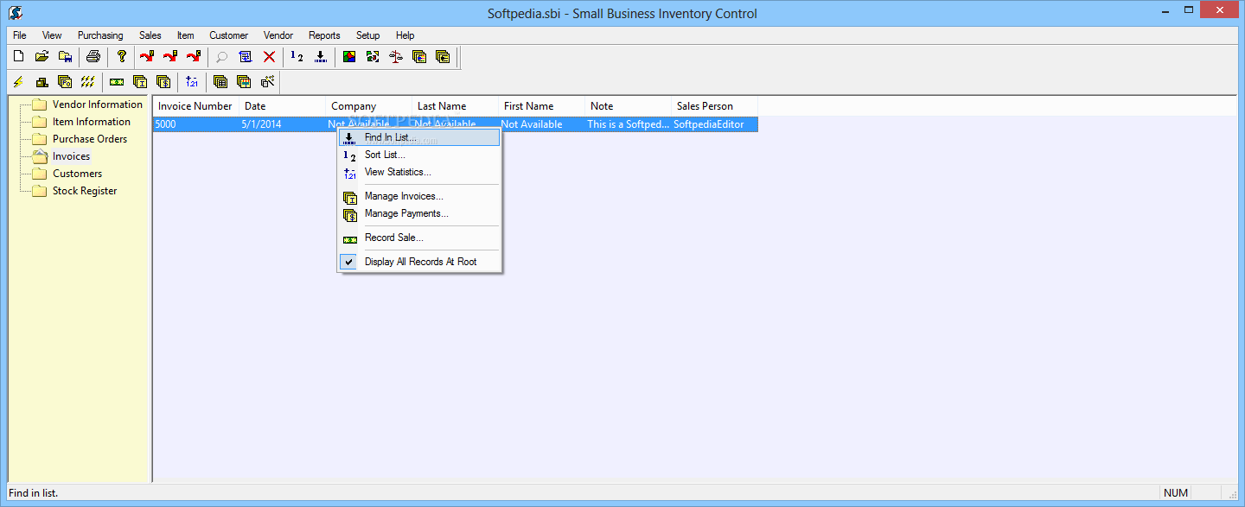Click the single lightning bolt toolbar icon
1245x507 pixels.
(18, 82)
